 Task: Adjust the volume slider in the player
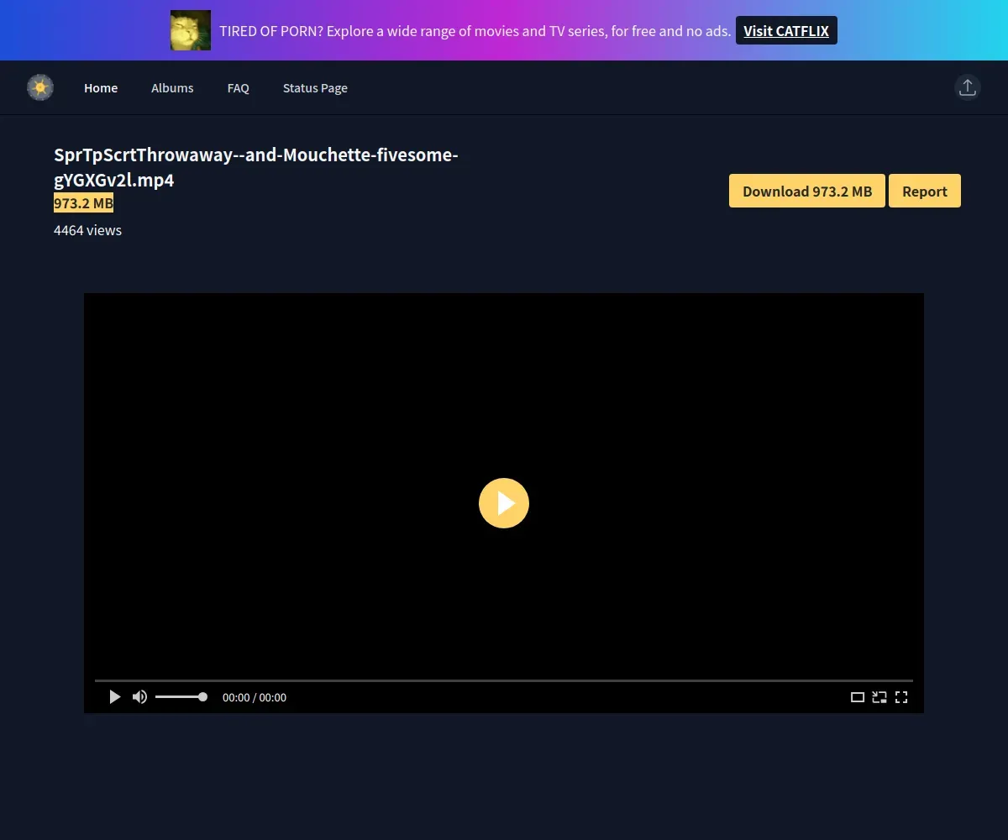(181, 697)
